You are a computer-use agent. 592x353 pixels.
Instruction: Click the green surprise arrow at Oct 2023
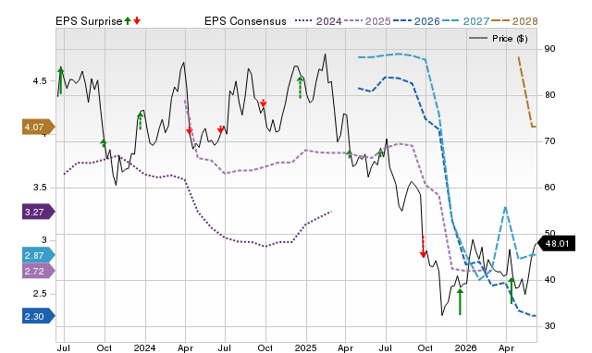click(104, 143)
